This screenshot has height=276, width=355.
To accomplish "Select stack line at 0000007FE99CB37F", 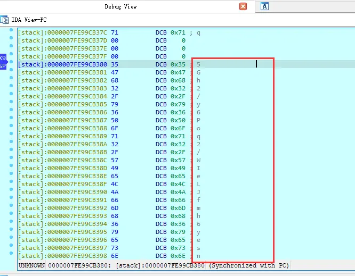I will 62,56.
